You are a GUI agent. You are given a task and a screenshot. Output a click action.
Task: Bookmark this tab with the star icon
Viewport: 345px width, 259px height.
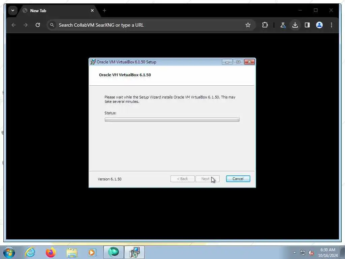[x=248, y=25]
